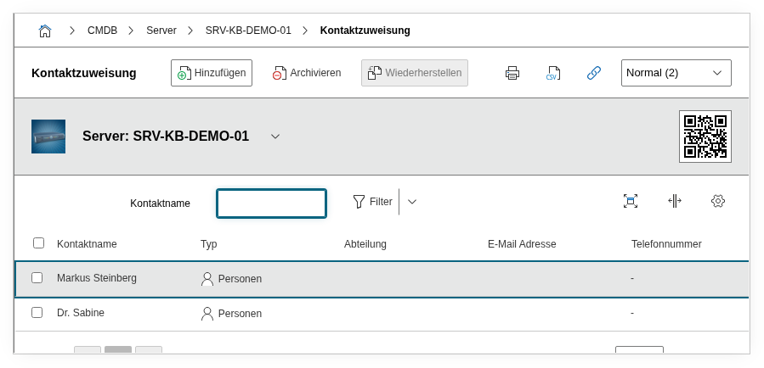Open table settings gear icon
Image resolution: width=764 pixels, height=368 pixels.
coord(718,201)
